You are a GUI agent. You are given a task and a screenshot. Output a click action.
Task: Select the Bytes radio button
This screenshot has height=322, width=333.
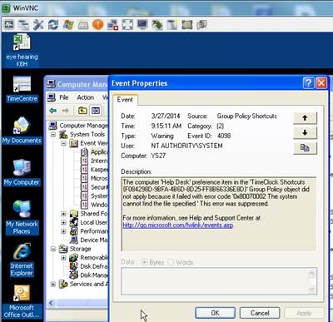pyautogui.click(x=144, y=262)
